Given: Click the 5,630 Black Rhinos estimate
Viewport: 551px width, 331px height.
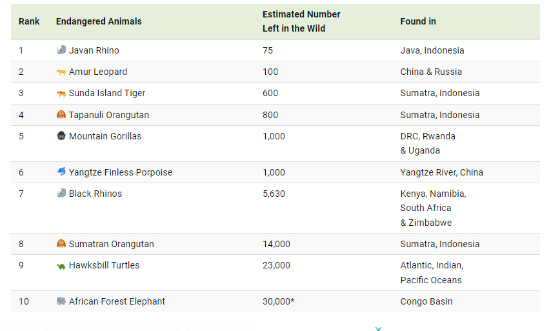Looking at the screenshot, I should [274, 194].
